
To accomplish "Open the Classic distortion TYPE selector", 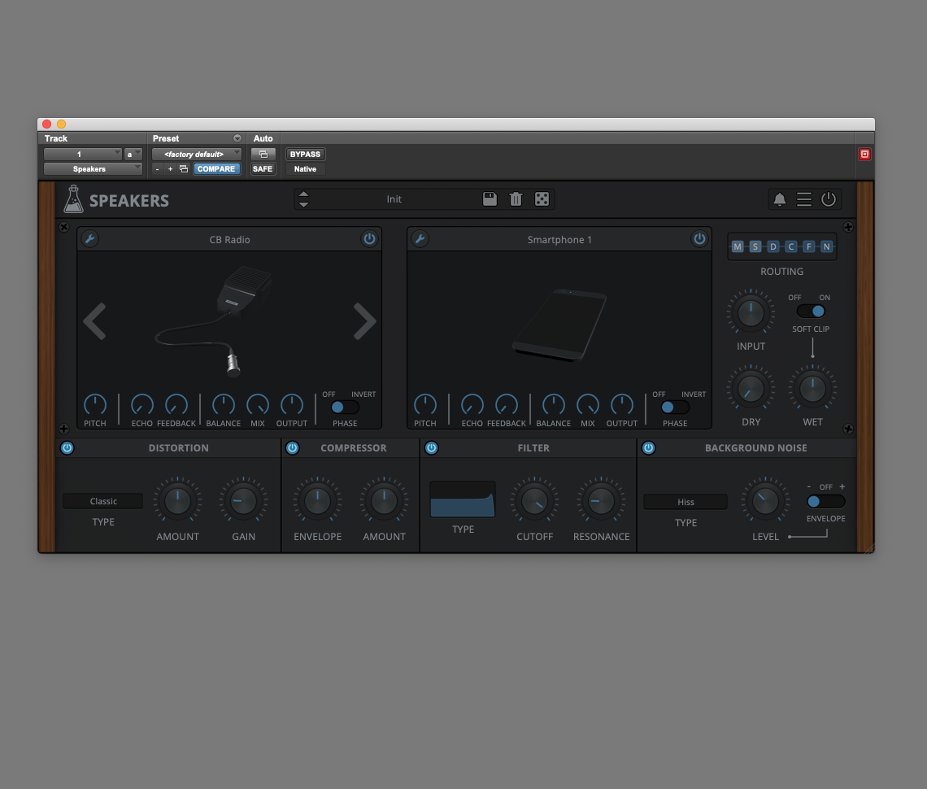I will pyautogui.click(x=102, y=501).
